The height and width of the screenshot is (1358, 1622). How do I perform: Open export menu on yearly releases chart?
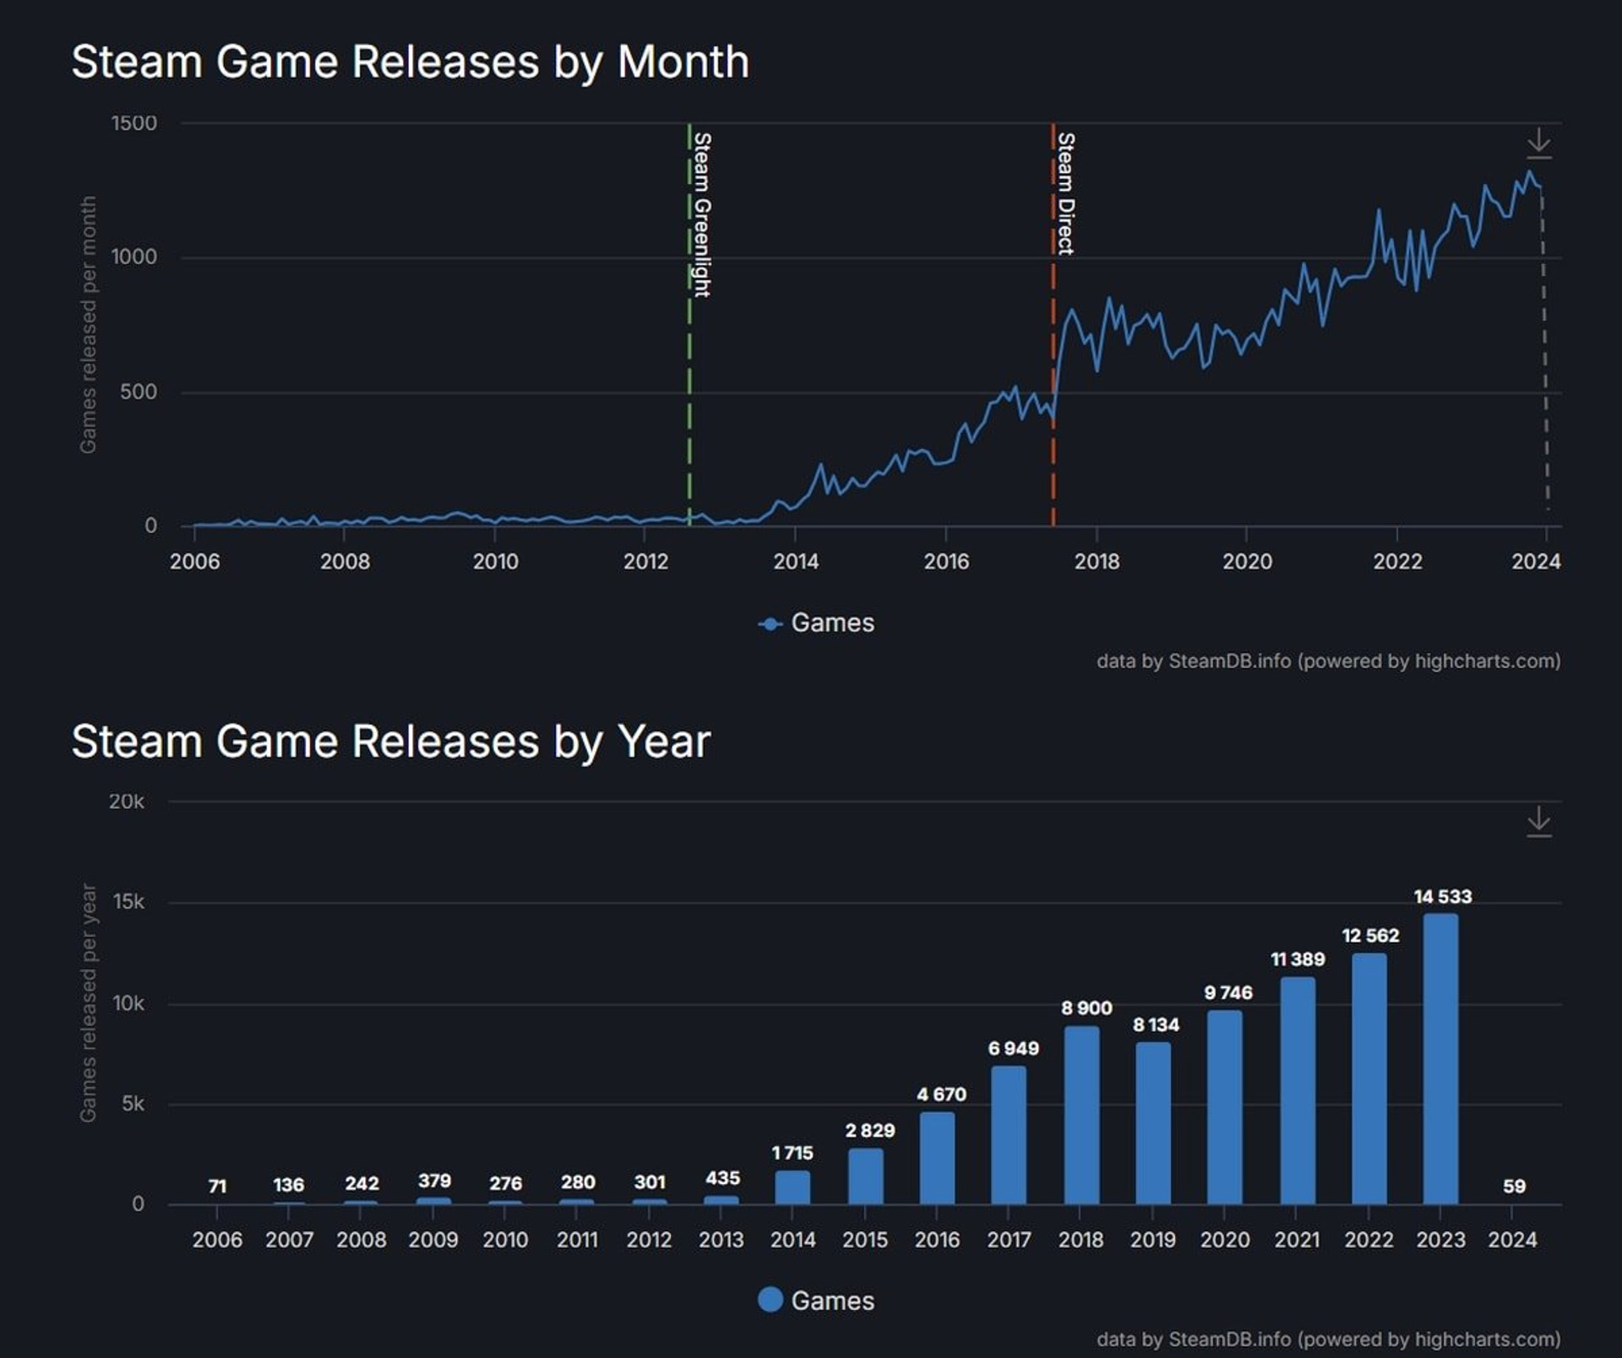[1538, 822]
